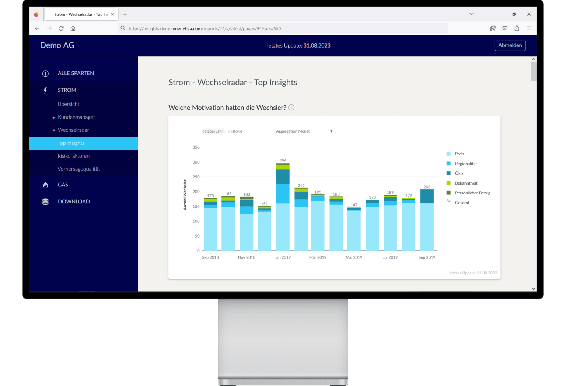The width and height of the screenshot is (566, 386).
Task: Toggle Bekanntheit legend entry
Action: pyautogui.click(x=466, y=183)
